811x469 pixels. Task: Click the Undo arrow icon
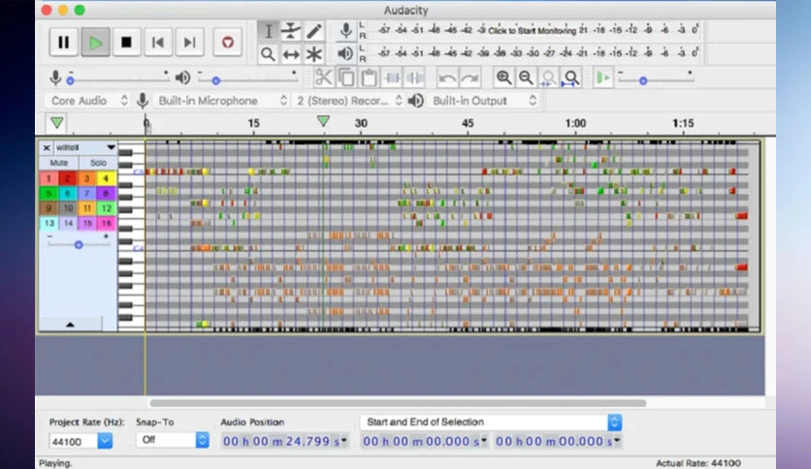click(447, 78)
